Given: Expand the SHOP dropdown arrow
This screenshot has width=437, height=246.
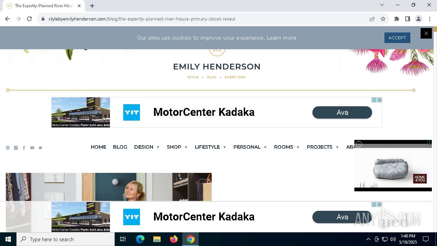Looking at the screenshot, I should (186, 147).
